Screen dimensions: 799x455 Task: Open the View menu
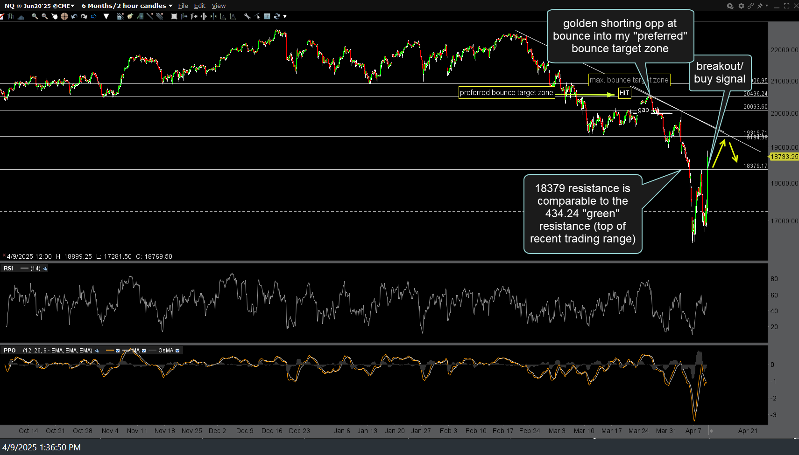click(x=219, y=6)
